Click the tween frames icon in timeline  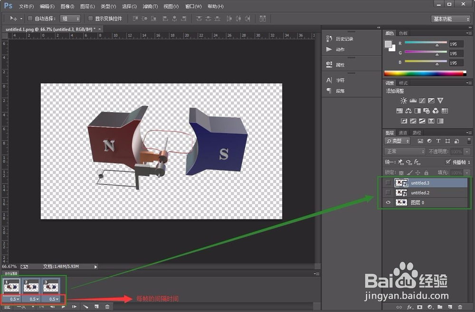coord(86,307)
